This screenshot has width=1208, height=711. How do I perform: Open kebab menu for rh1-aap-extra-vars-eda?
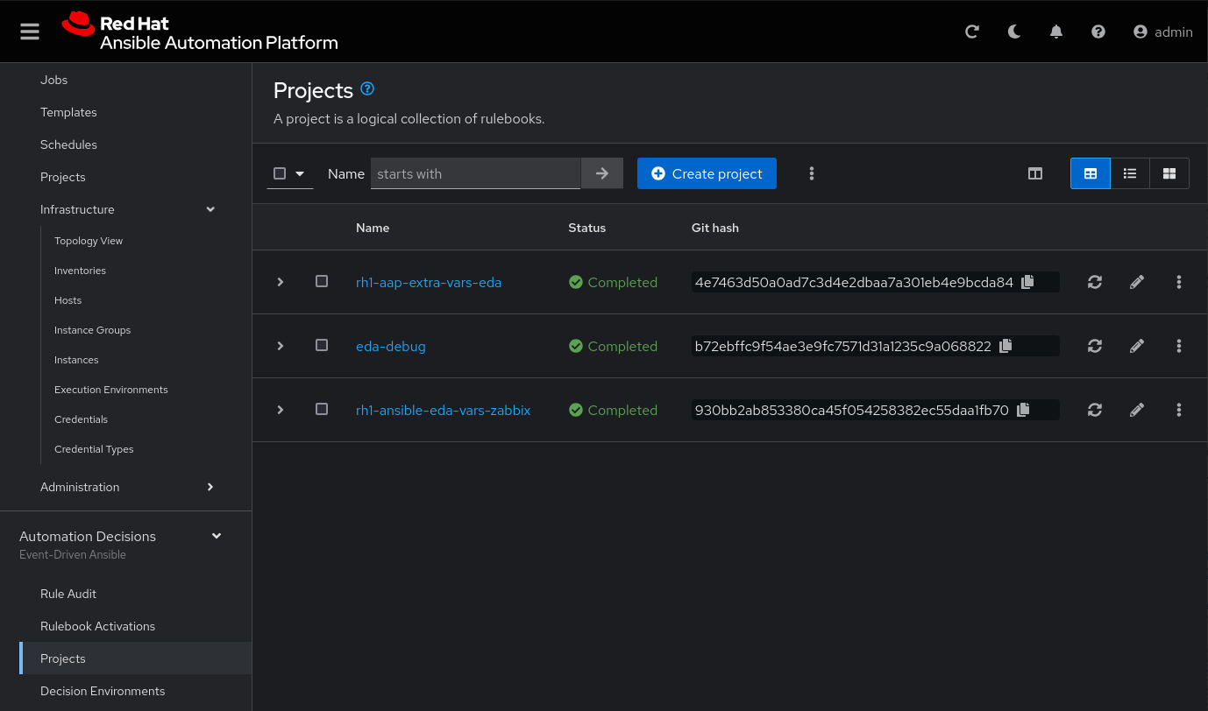click(1179, 282)
